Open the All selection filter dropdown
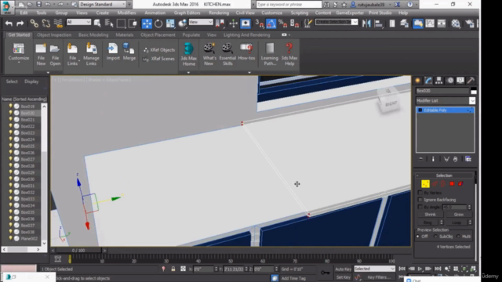This screenshot has width=502, height=282. (78, 22)
